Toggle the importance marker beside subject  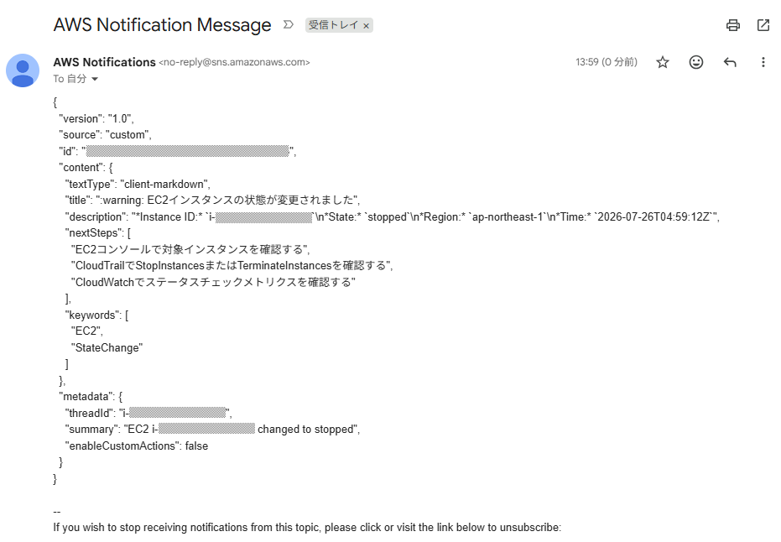289,24
